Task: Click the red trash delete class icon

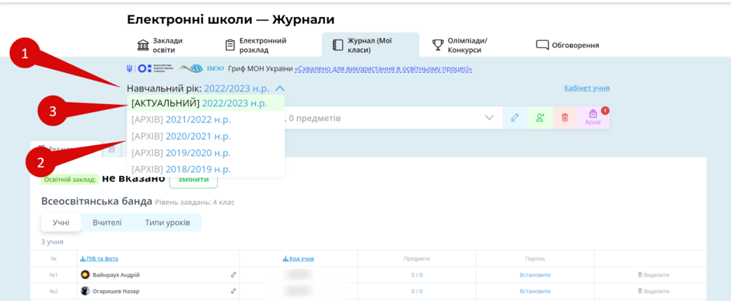Action: [x=565, y=118]
